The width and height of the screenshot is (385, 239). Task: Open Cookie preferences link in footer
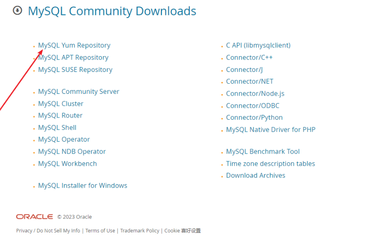click(183, 231)
